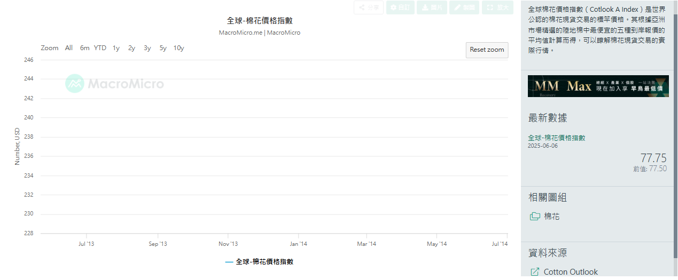Switch zoom to 5y
Screen dimensions: 678x280
tap(163, 48)
